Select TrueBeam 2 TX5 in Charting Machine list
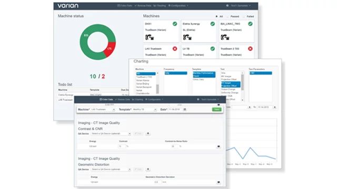Image resolution: width=337 pixels, height=189 pixels. tap(144, 77)
